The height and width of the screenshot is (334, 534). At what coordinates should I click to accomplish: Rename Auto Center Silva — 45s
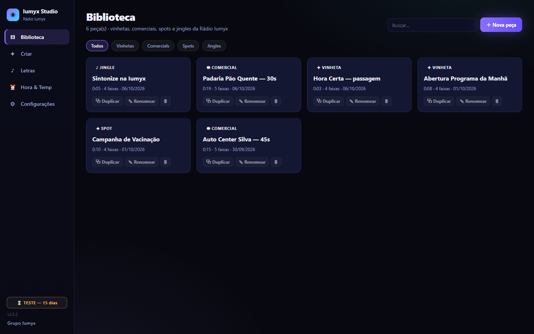pyautogui.click(x=252, y=162)
